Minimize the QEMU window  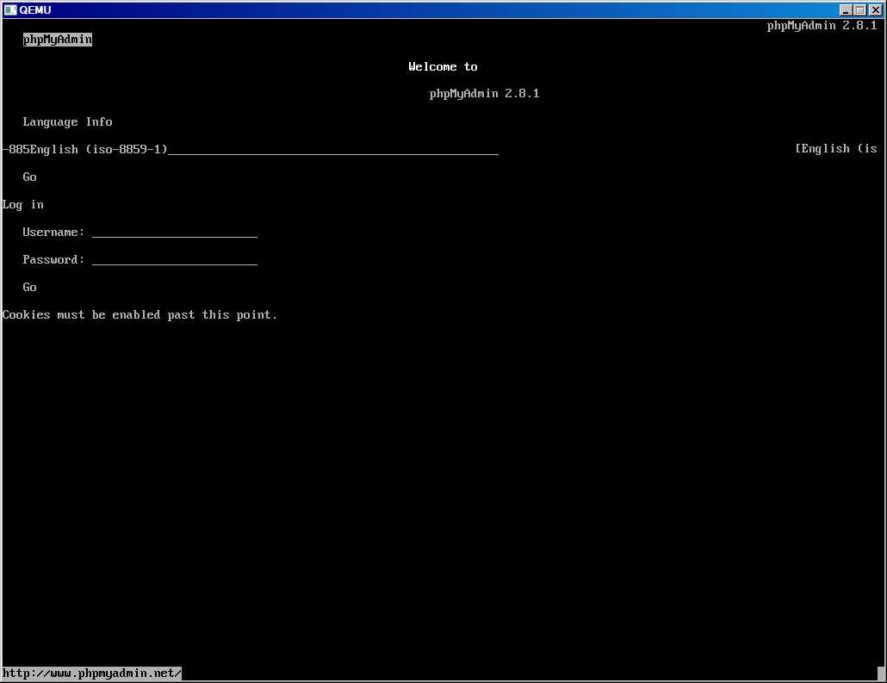(x=846, y=10)
